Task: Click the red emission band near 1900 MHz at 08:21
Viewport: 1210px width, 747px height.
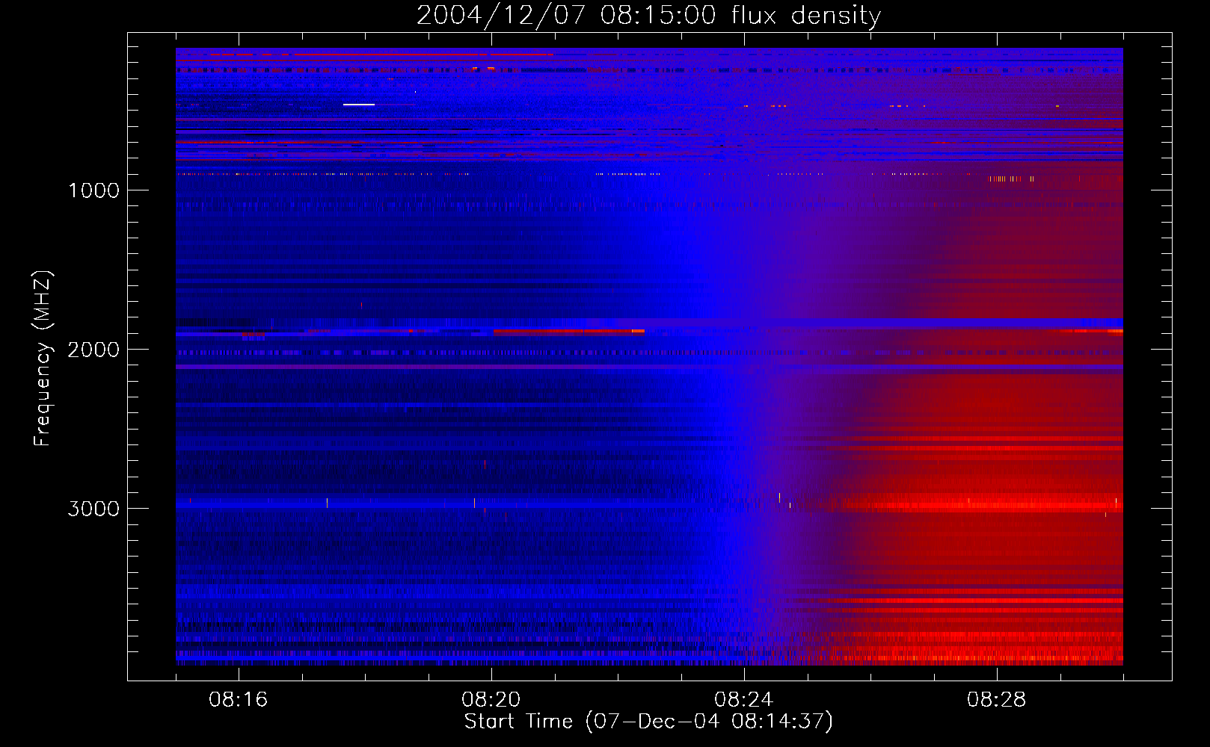Action: pos(568,331)
